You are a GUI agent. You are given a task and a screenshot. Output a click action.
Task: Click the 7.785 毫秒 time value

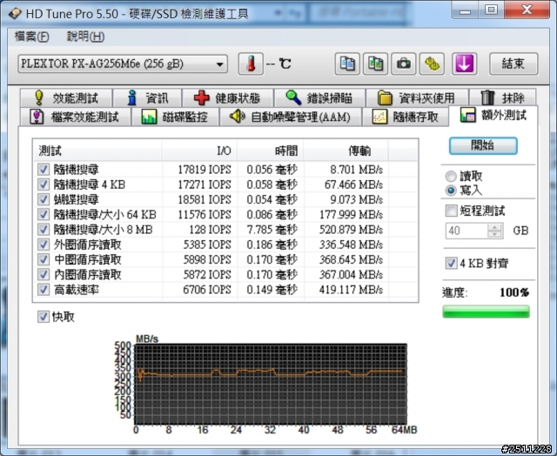click(272, 230)
